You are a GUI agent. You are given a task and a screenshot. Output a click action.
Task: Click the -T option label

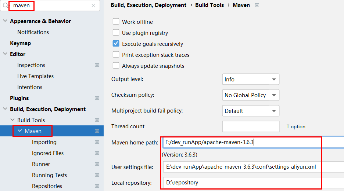(x=295, y=127)
